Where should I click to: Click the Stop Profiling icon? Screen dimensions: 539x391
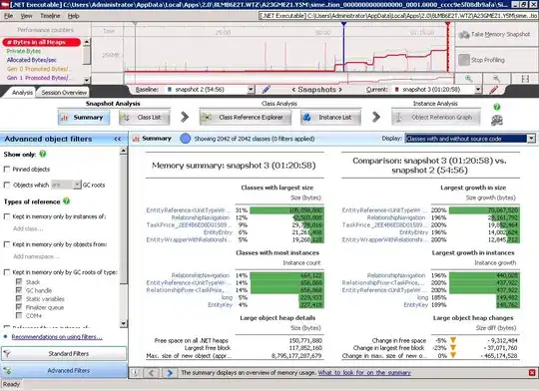(x=464, y=60)
